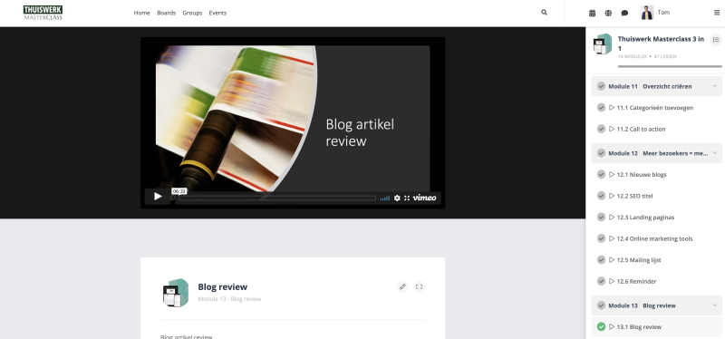Open Vimeo video settings gear

tap(397, 198)
